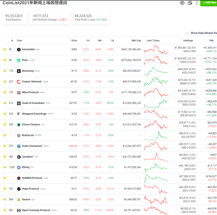Click the Efinity coin logo
The image size is (217, 215).
pos(19,168)
